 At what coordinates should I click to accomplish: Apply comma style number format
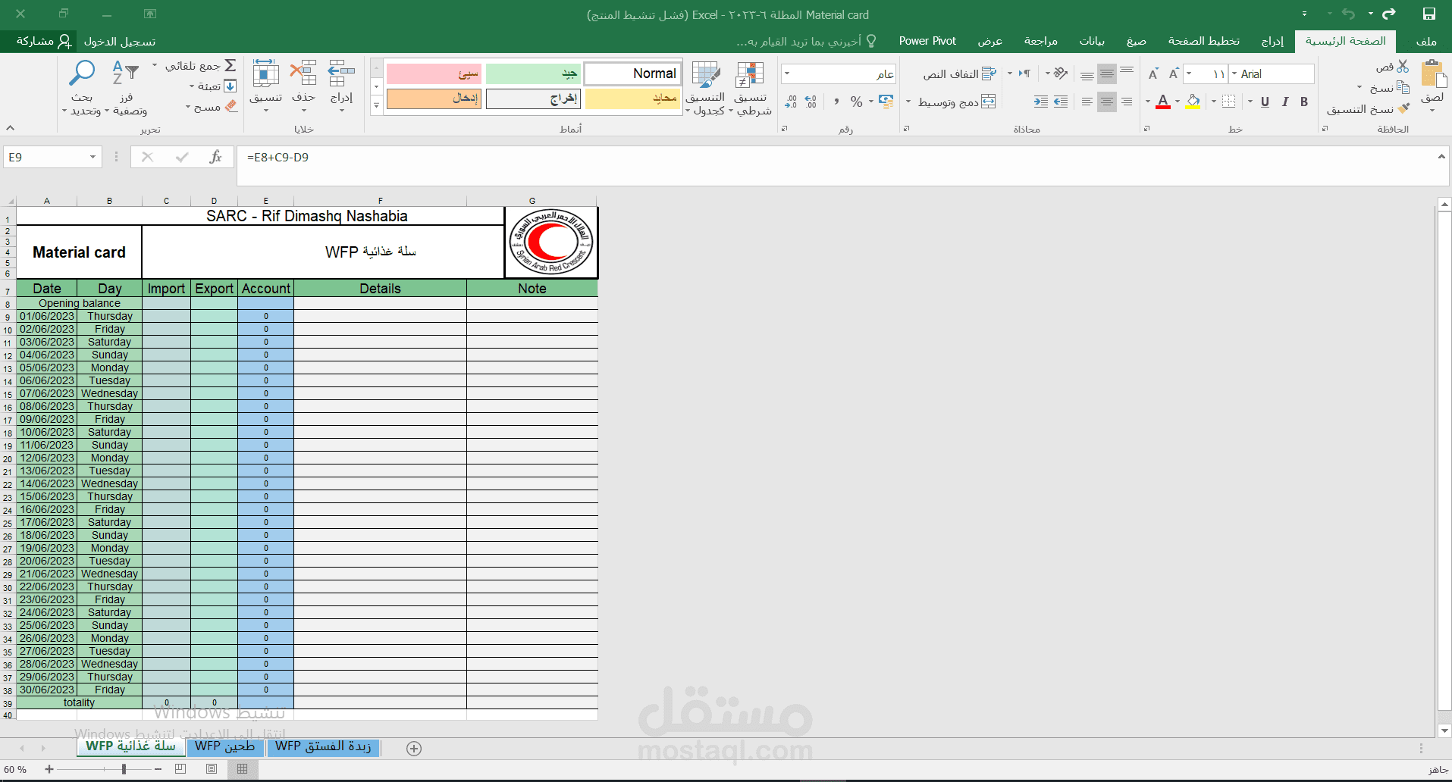click(x=836, y=102)
